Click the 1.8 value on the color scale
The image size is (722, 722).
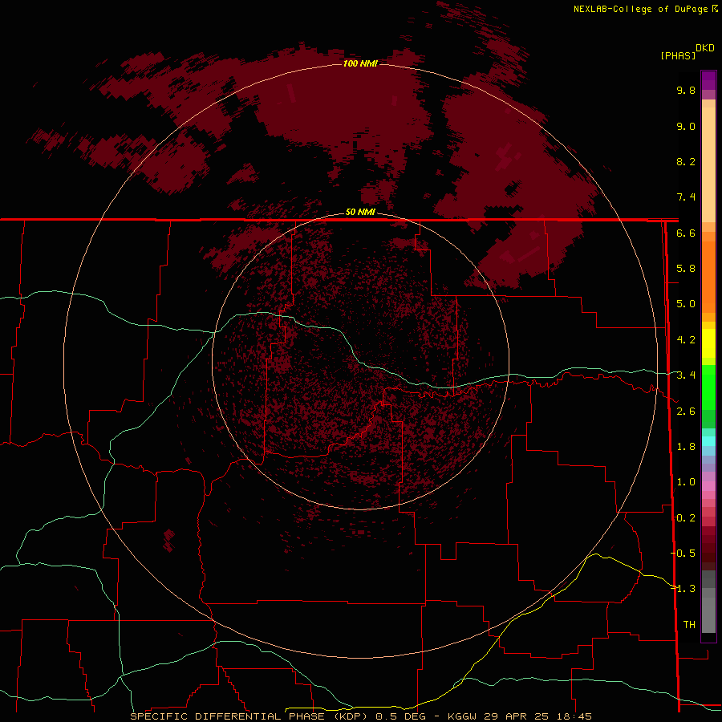click(686, 447)
